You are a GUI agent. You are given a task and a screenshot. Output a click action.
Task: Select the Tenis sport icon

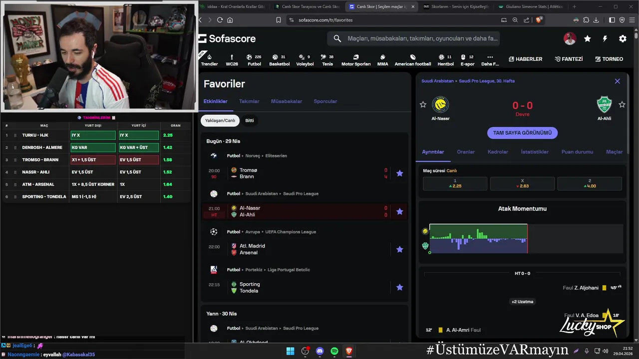pyautogui.click(x=327, y=60)
